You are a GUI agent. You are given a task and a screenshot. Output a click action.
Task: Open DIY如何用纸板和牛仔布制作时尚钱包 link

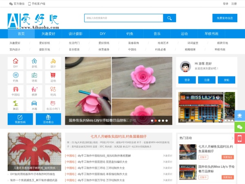coord(33,174)
